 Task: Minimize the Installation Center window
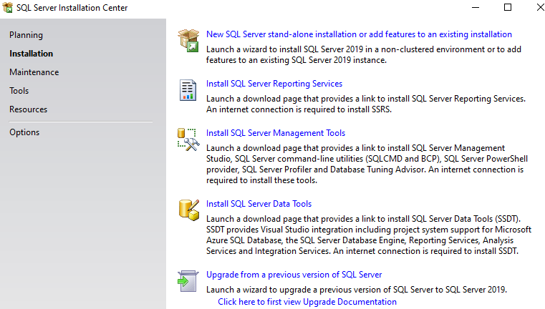click(x=476, y=7)
